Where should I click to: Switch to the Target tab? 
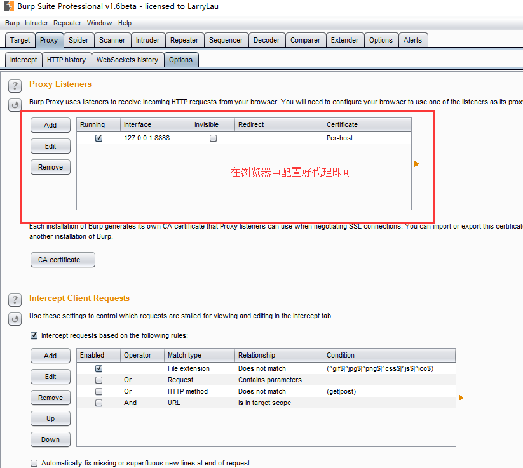tap(20, 40)
